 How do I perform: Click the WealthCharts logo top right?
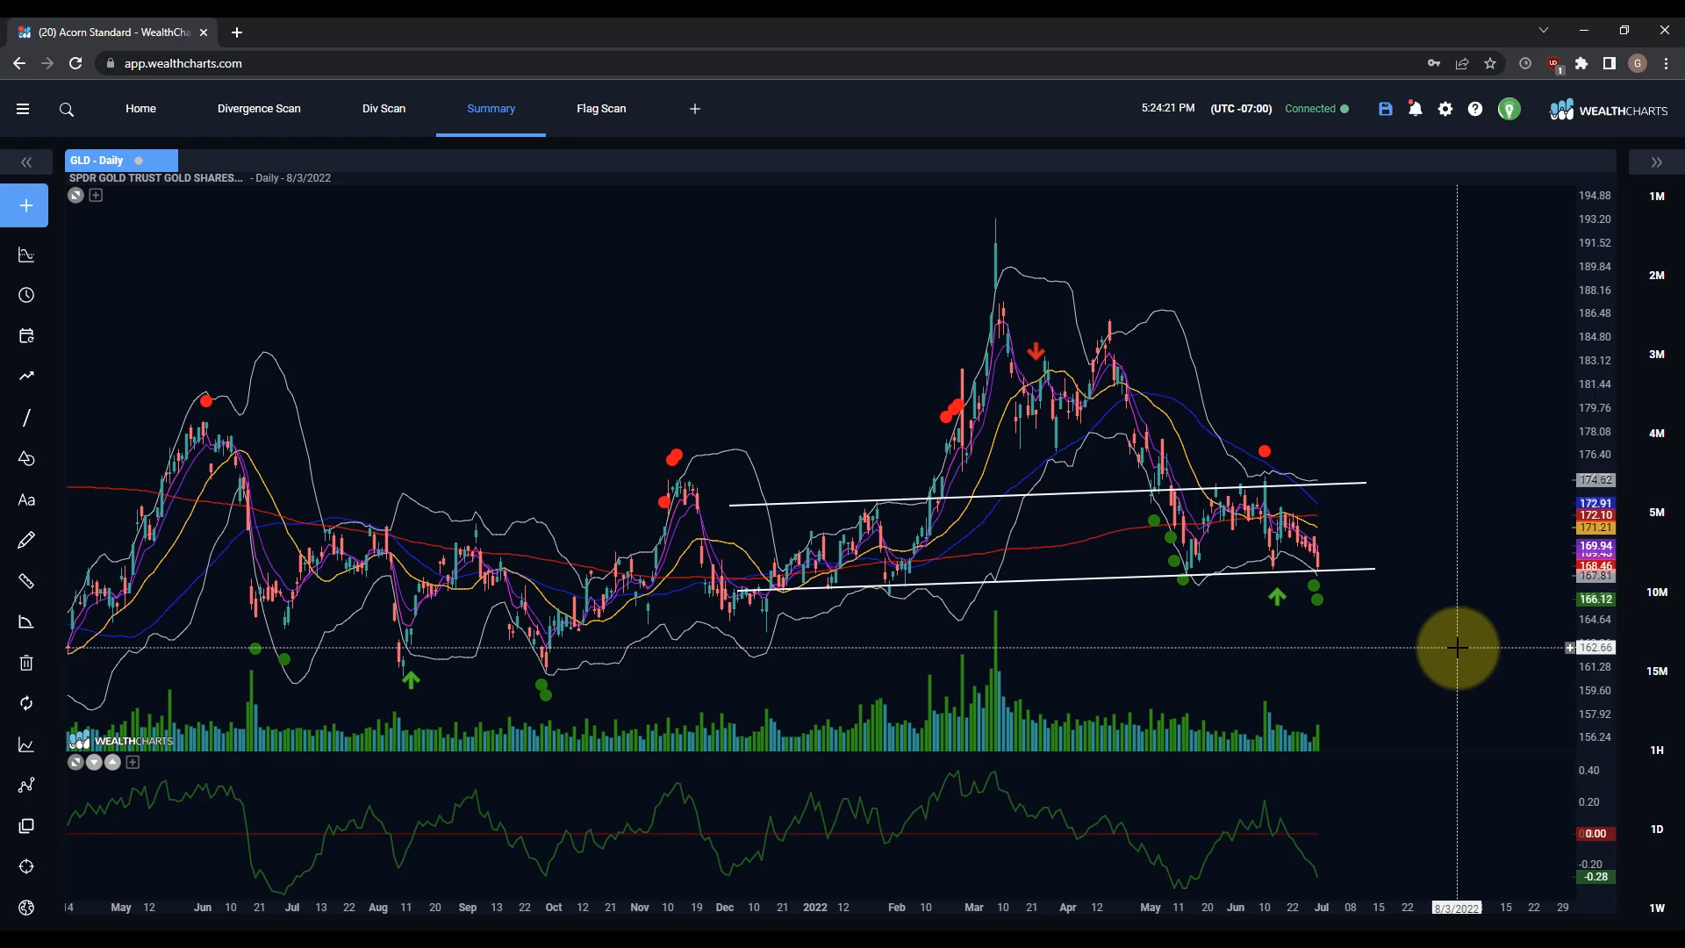point(1609,110)
